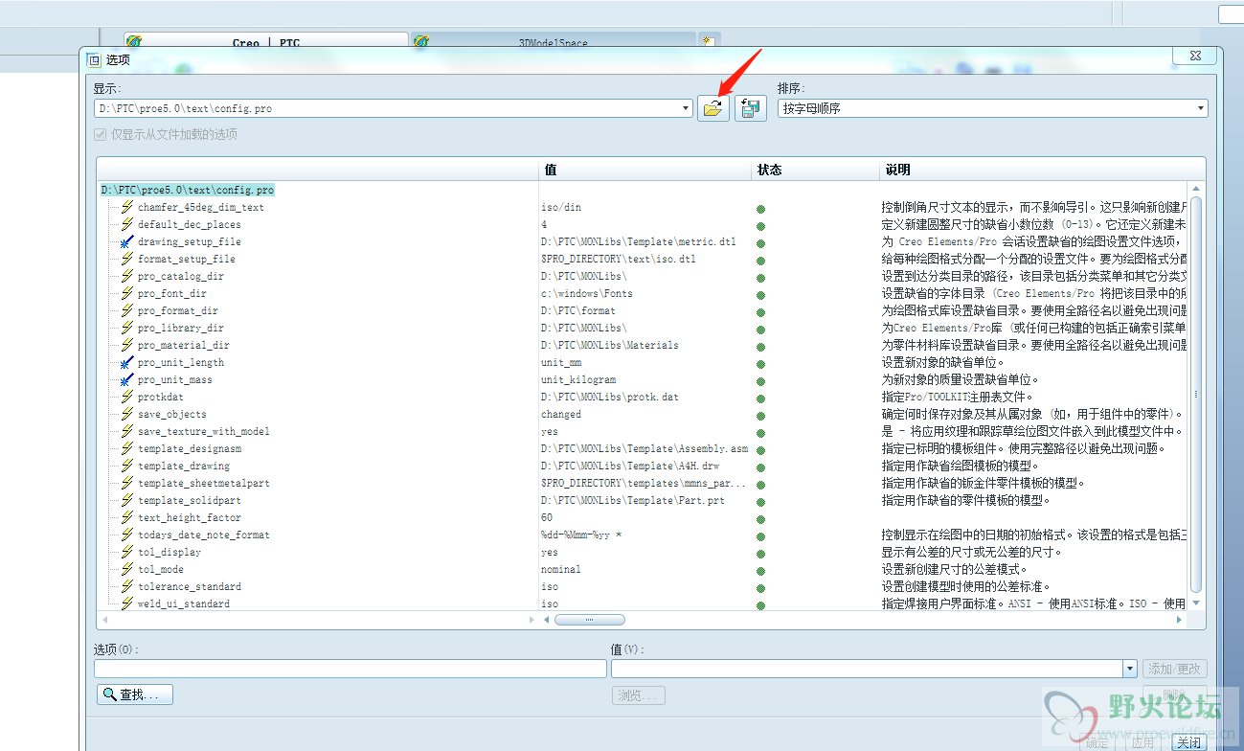Open the 排序 sort order dropdown
Image resolution: width=1244 pixels, height=751 pixels.
pyautogui.click(x=1201, y=109)
